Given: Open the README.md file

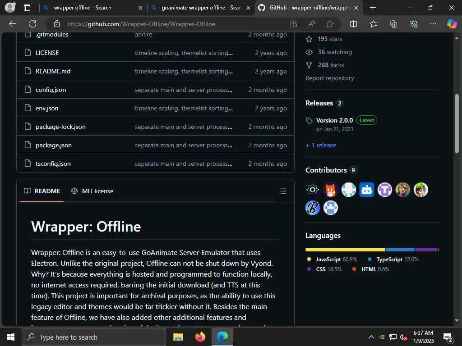Looking at the screenshot, I should click(53, 71).
